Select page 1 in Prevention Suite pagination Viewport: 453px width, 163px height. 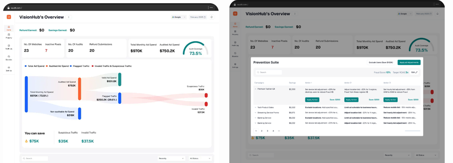click(x=256, y=131)
